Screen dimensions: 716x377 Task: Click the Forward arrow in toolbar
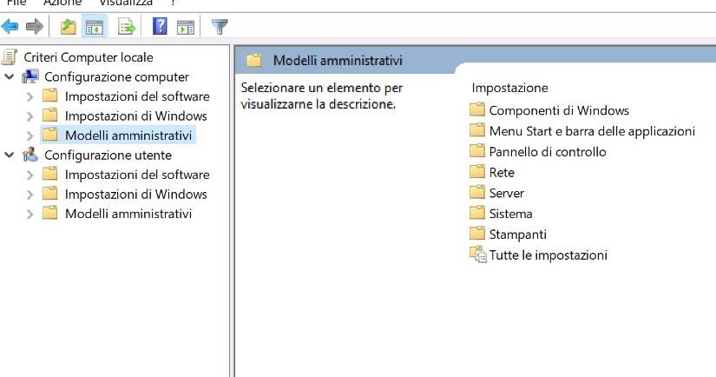pos(35,27)
